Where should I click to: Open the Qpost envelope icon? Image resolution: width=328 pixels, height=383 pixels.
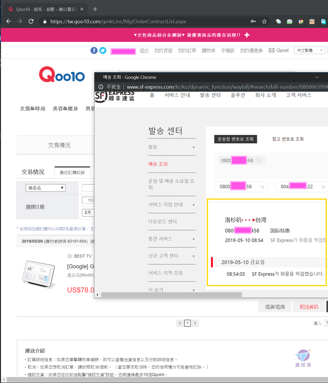[x=272, y=50]
